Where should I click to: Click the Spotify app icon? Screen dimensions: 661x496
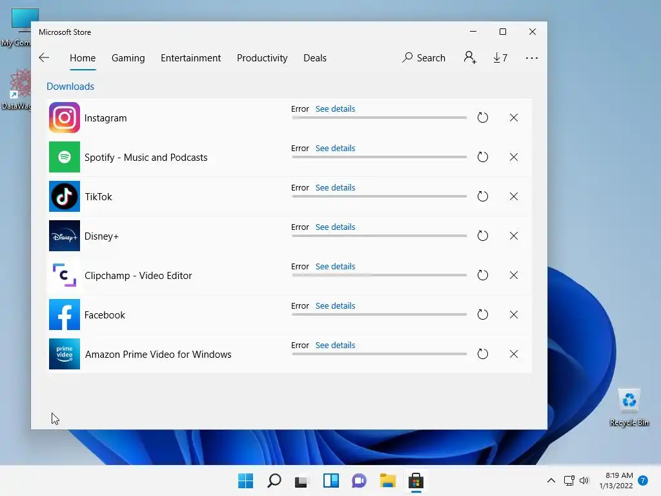pyautogui.click(x=65, y=157)
